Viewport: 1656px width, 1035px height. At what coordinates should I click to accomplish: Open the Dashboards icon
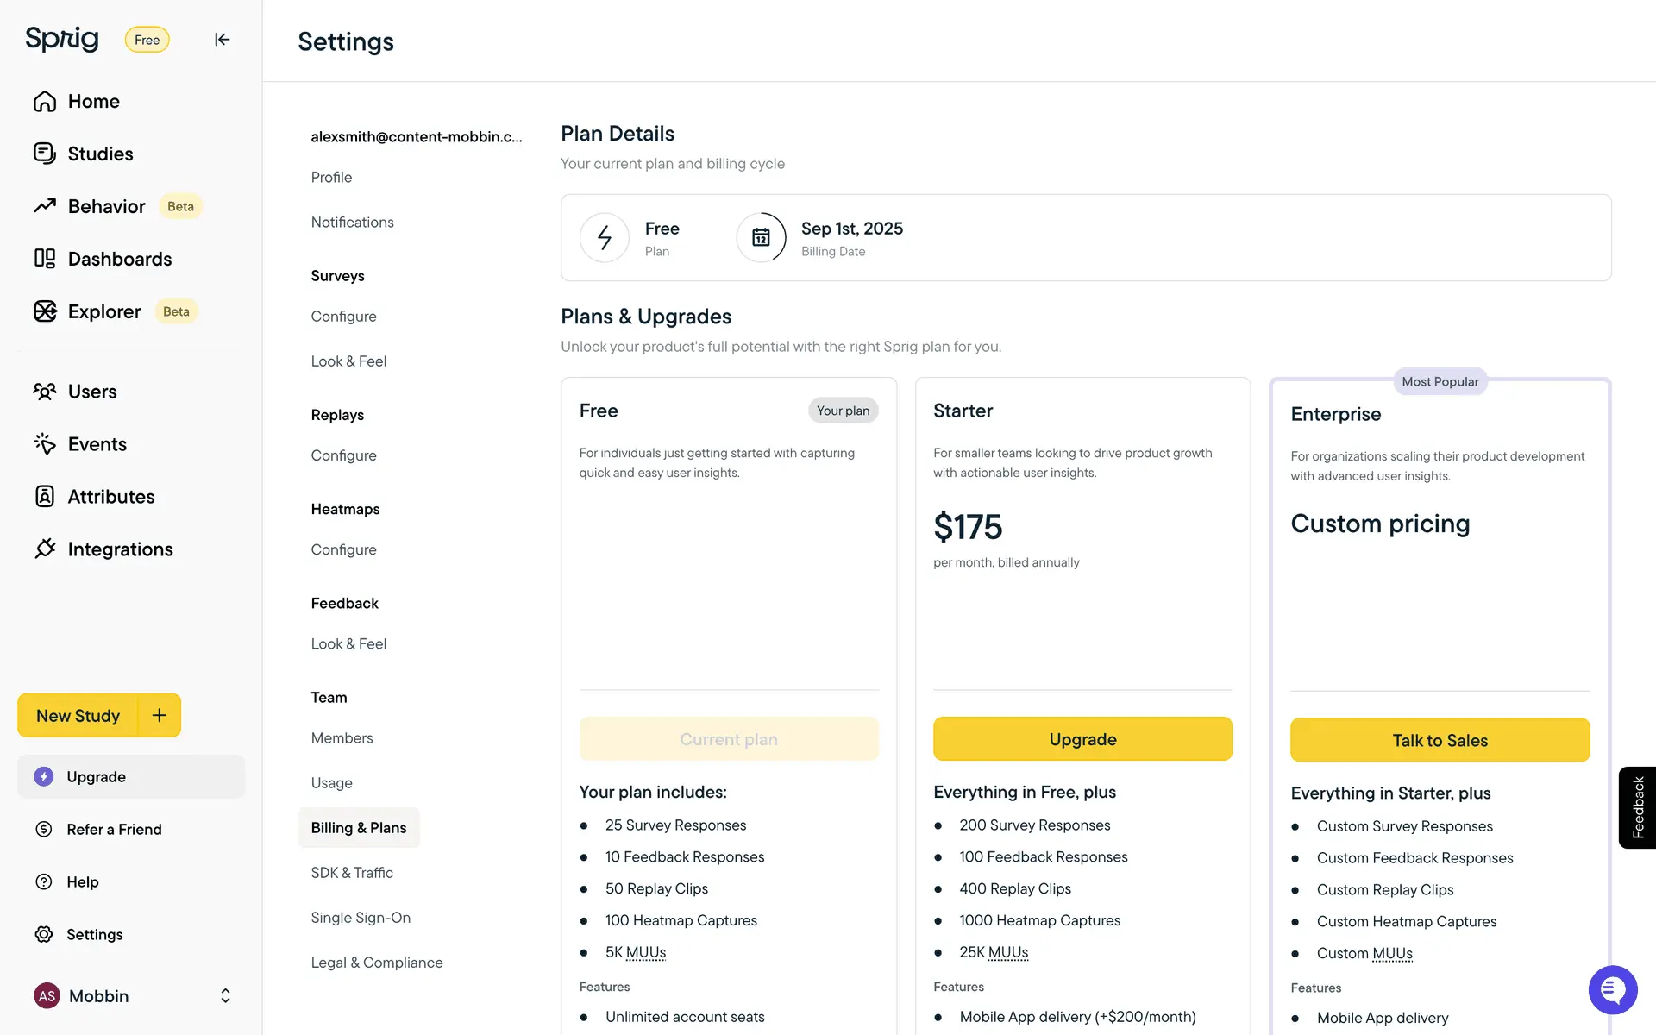(45, 259)
